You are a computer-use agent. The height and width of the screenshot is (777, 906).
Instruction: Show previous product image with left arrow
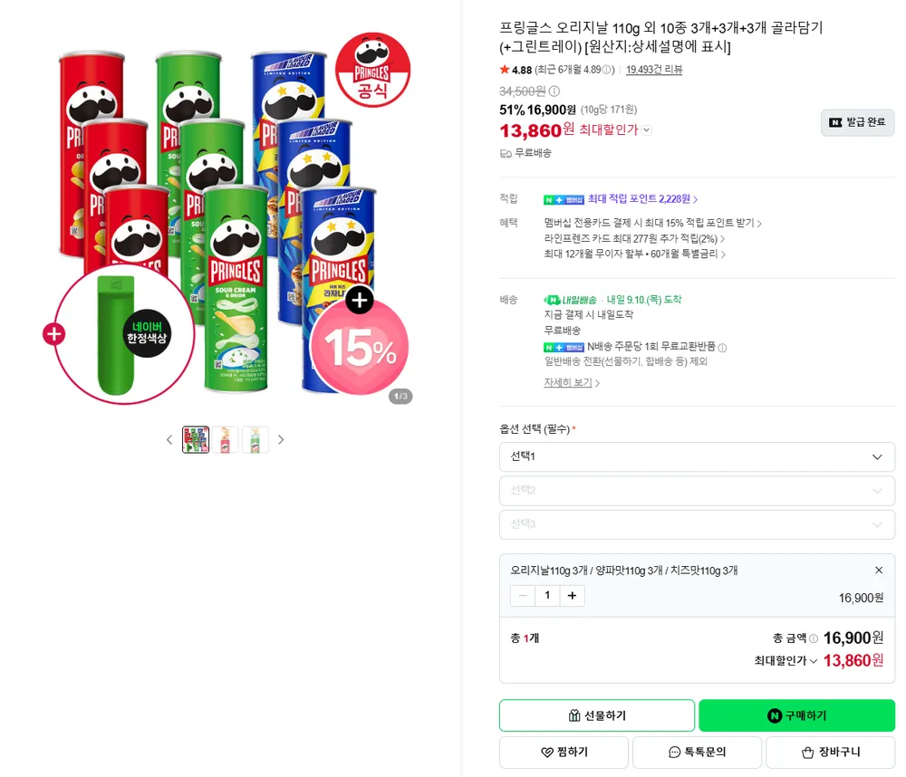(169, 439)
